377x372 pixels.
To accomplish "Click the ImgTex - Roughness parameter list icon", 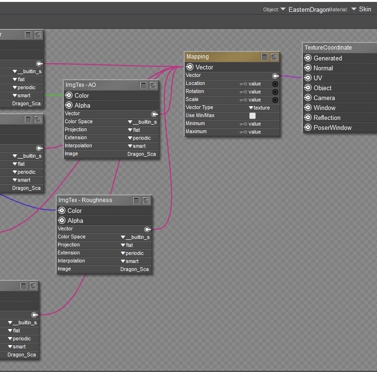I will pos(137,201).
